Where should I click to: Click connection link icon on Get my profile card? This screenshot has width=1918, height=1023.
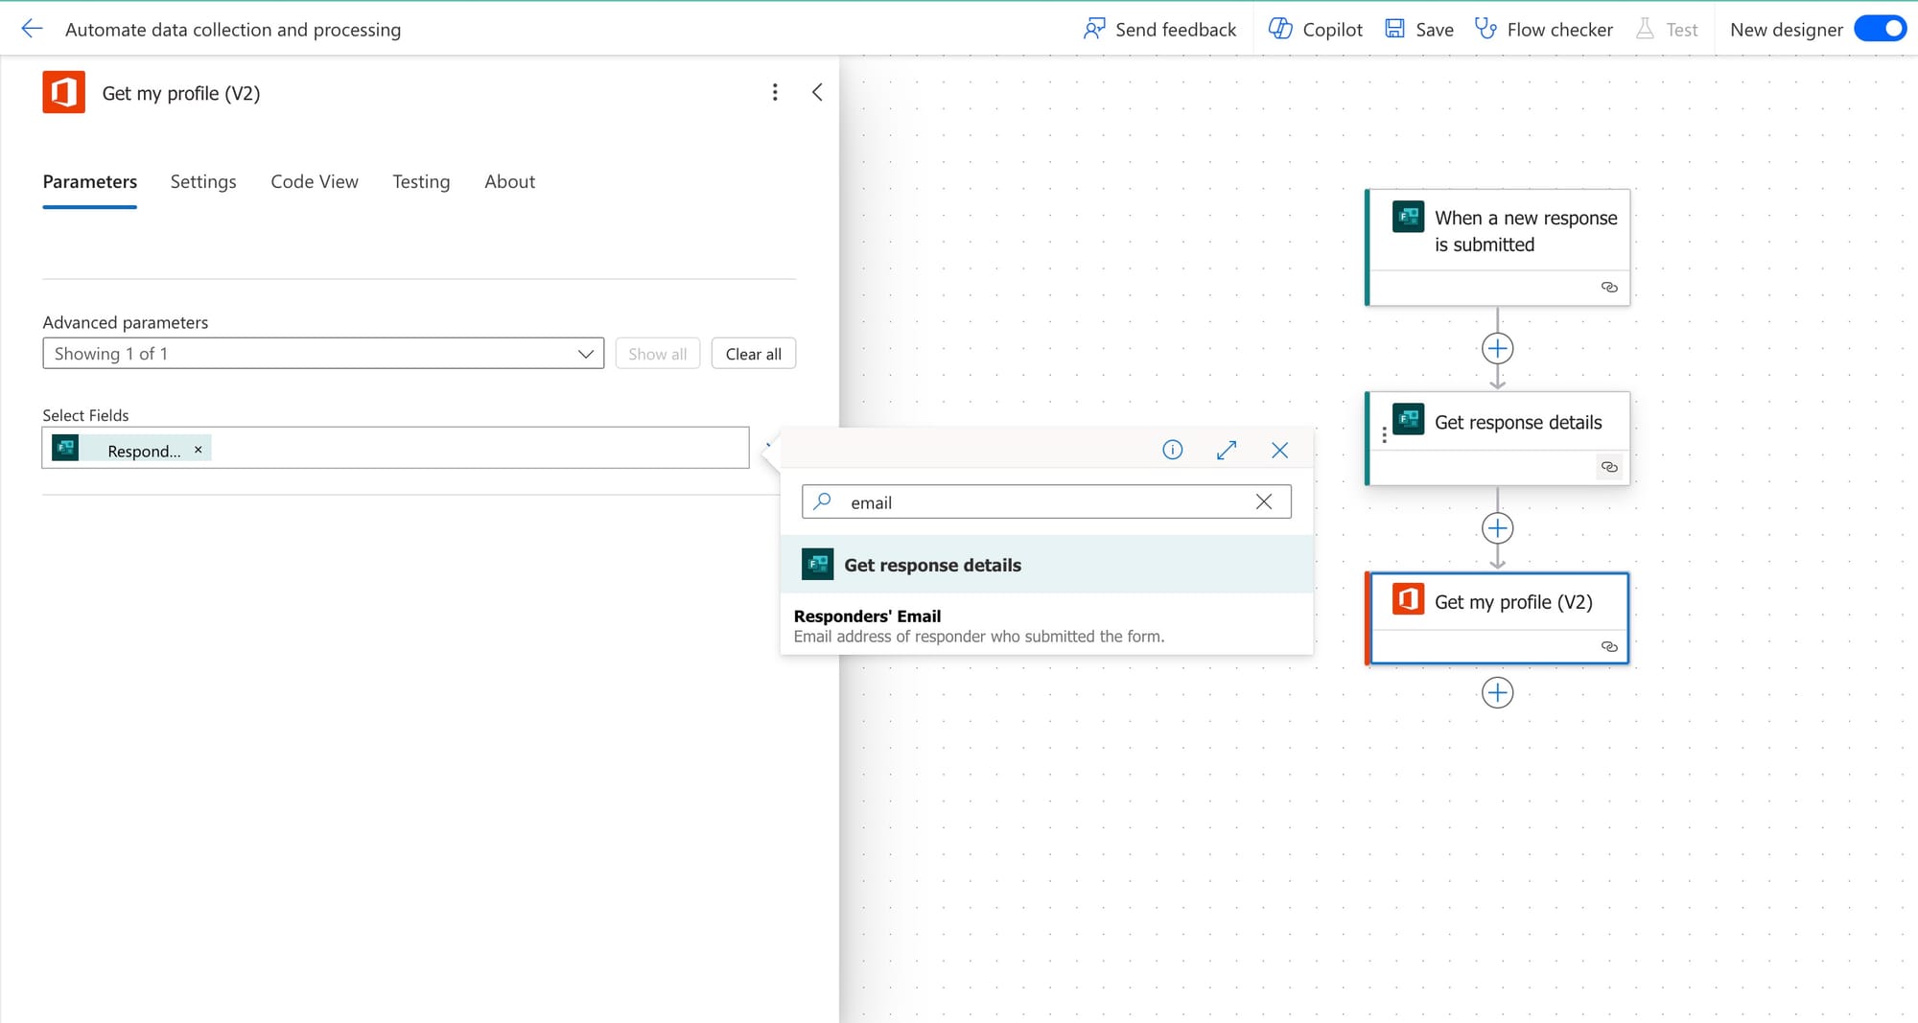tap(1609, 647)
